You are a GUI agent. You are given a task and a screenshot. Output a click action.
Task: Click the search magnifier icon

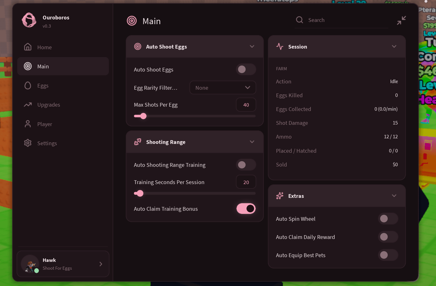(300, 20)
